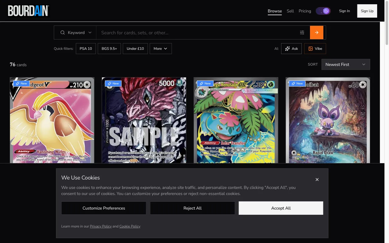Click the orange search arrow button
The width and height of the screenshot is (389, 243).
click(316, 33)
